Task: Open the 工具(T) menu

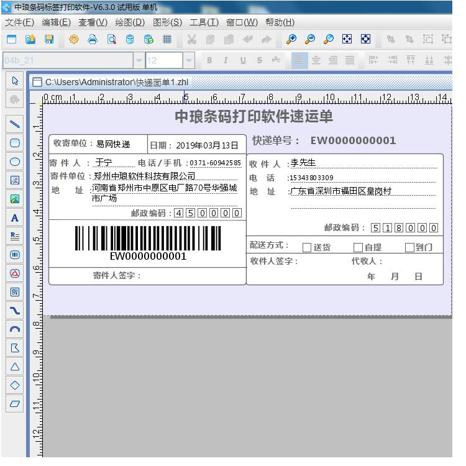Action: (x=204, y=22)
